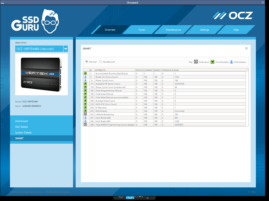Click checkmark icon for Total Programming Failures
The image size is (269, 201).
click(x=85, y=90)
